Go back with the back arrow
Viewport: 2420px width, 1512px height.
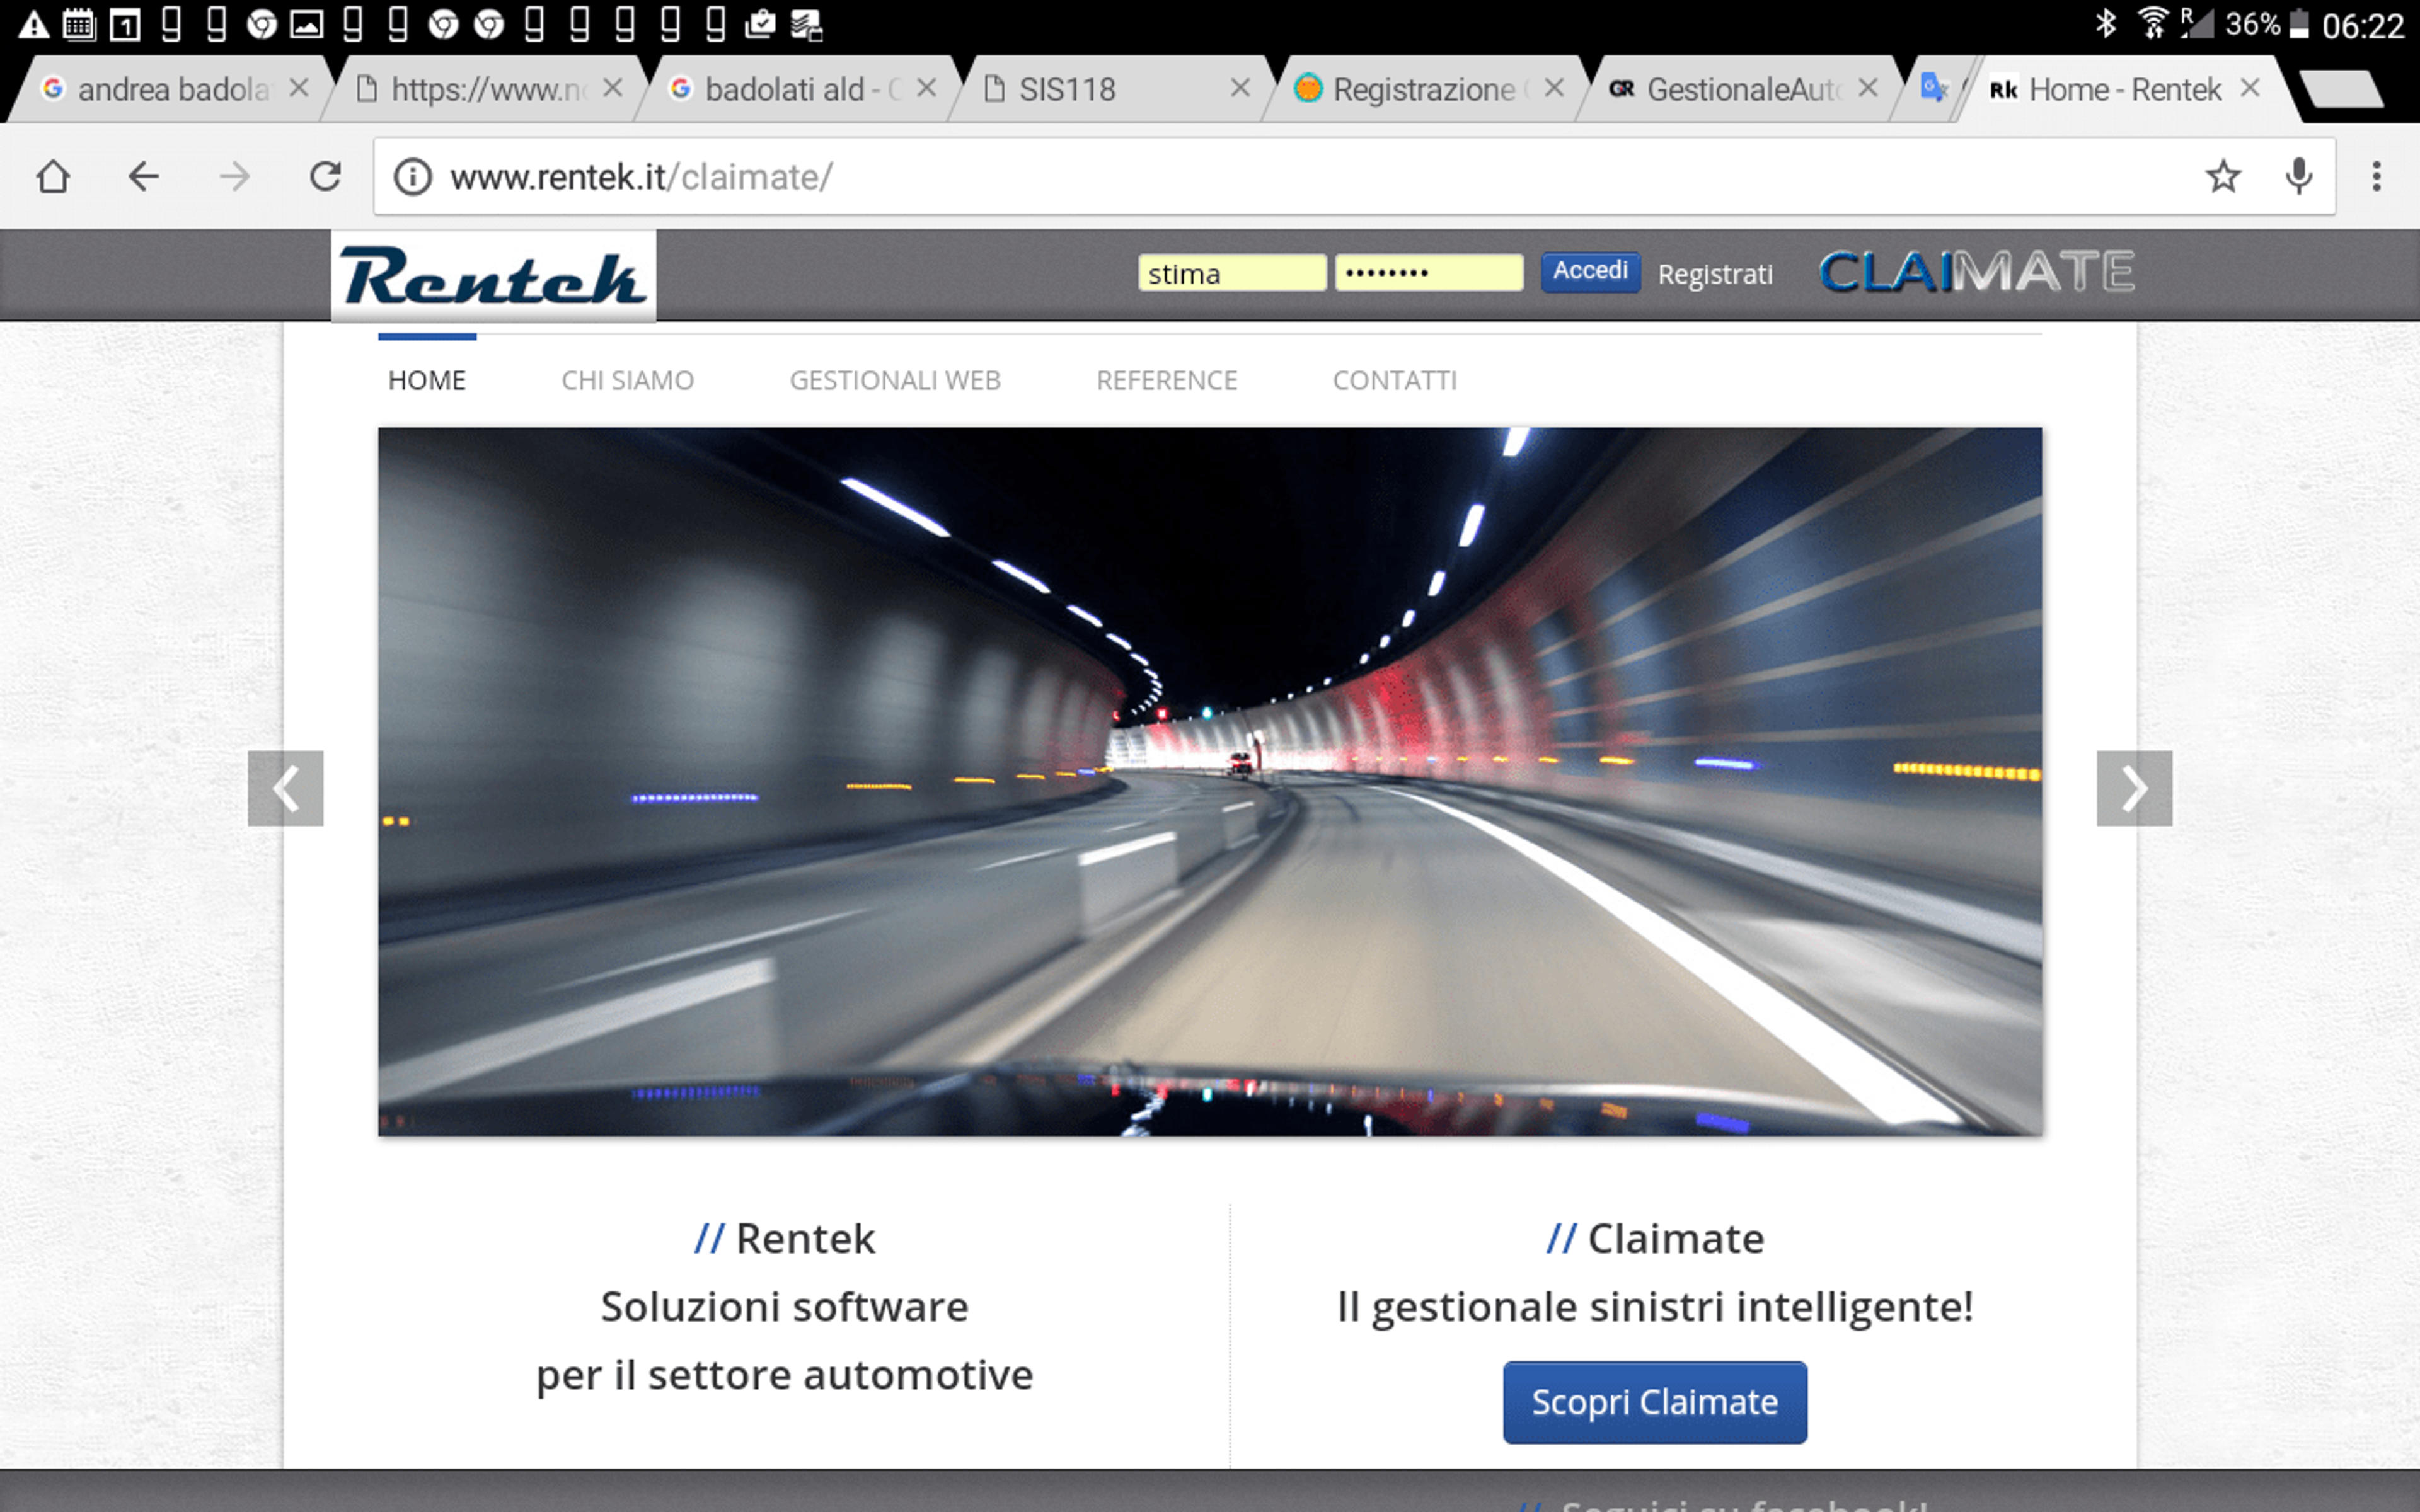144,177
